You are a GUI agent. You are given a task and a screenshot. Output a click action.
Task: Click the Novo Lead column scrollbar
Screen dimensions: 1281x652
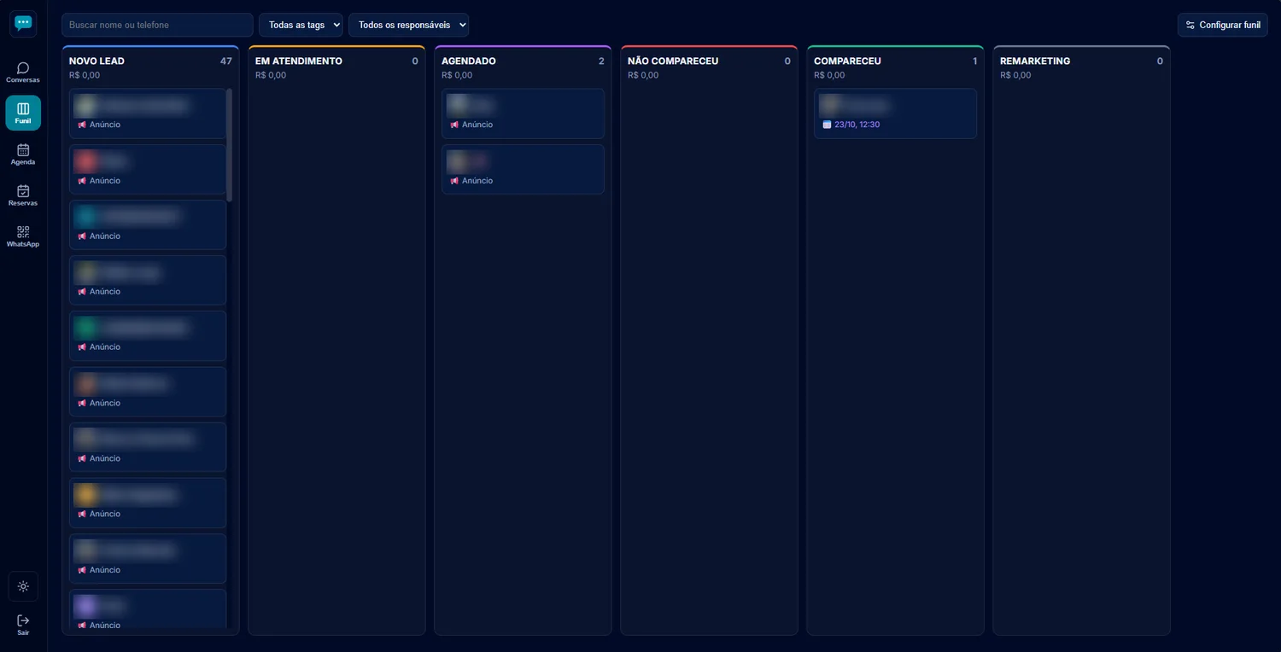coord(229,143)
